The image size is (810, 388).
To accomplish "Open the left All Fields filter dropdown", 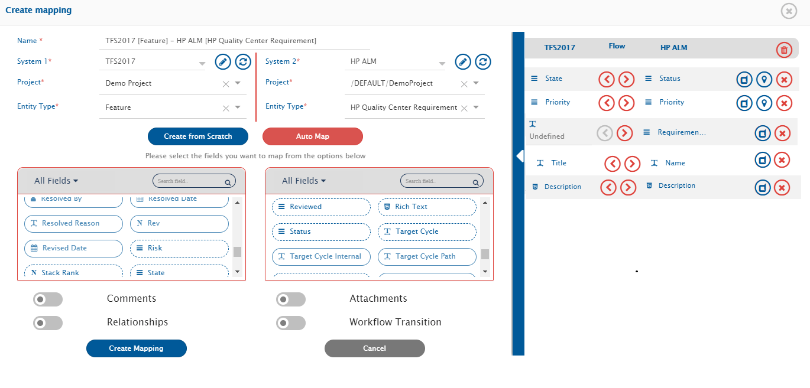I will pyautogui.click(x=56, y=181).
